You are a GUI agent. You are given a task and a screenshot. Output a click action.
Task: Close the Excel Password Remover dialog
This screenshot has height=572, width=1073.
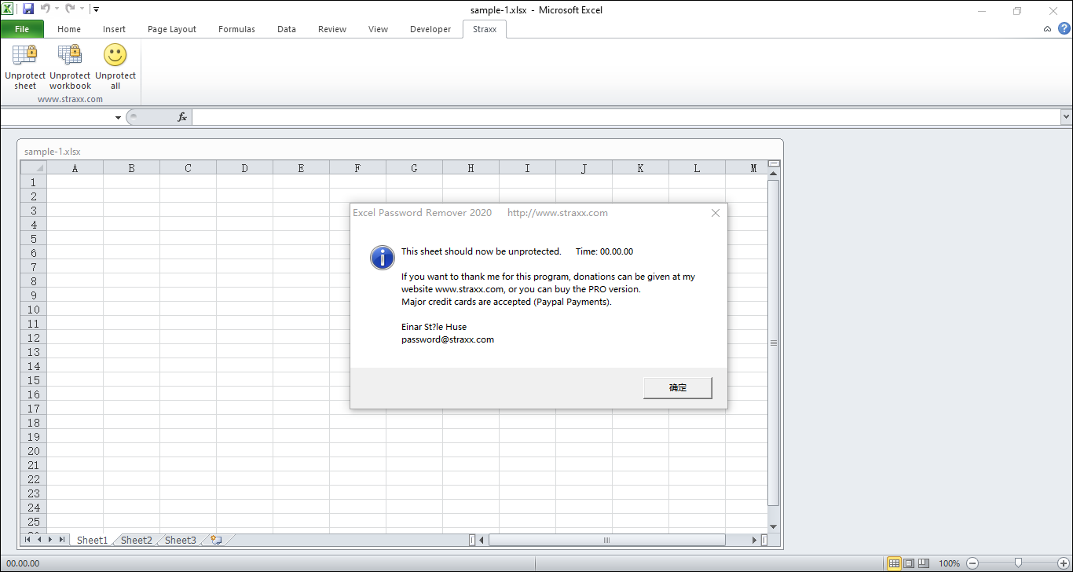[x=716, y=213]
